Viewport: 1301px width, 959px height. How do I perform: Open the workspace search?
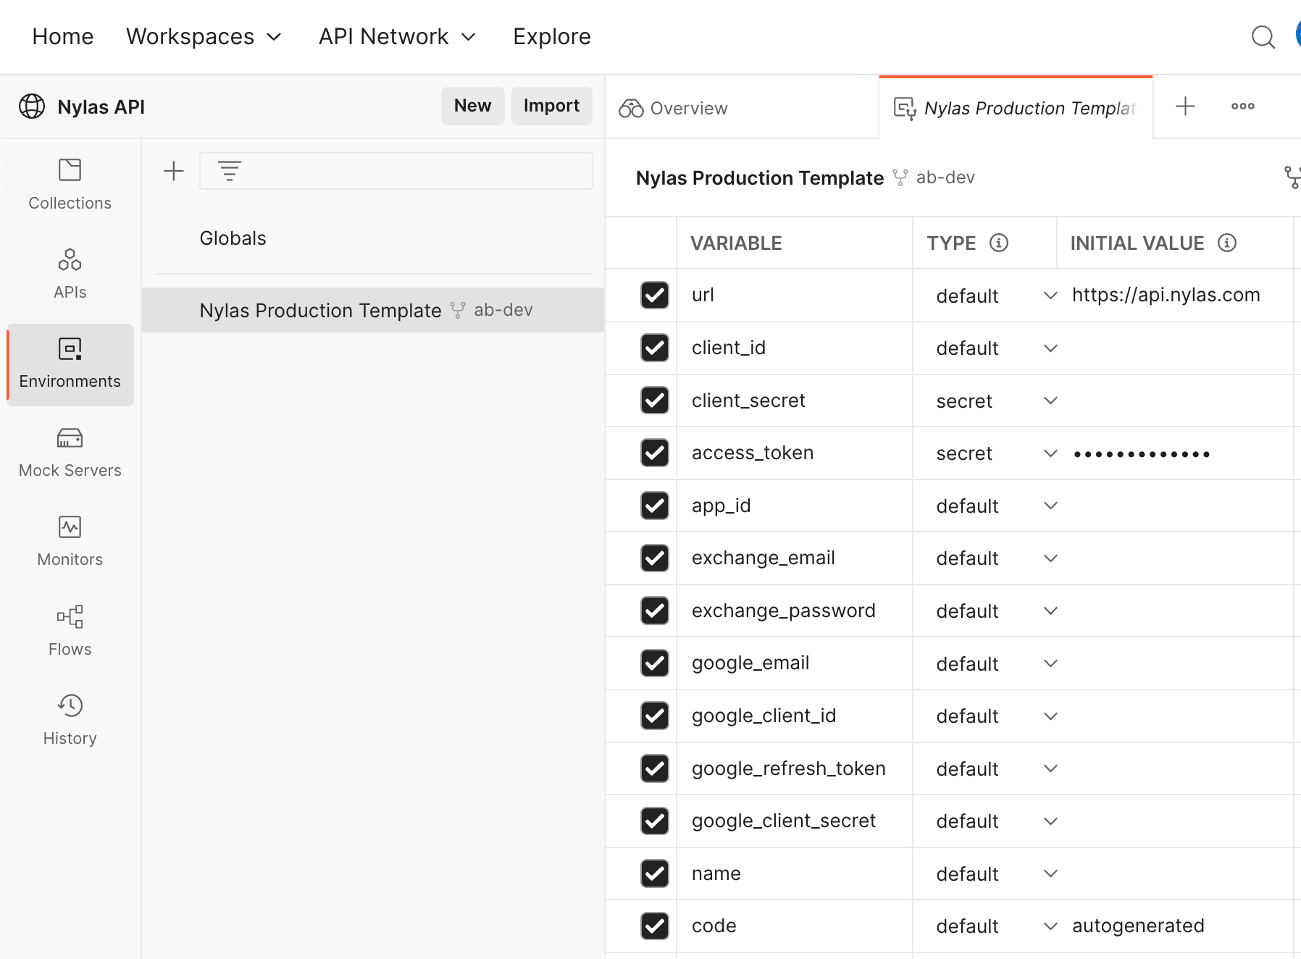coord(1263,36)
